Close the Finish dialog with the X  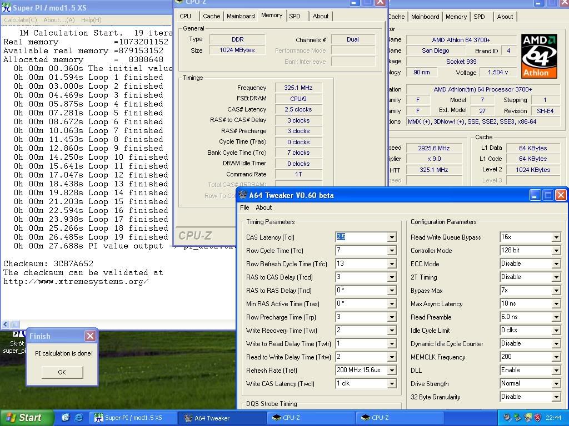90,336
